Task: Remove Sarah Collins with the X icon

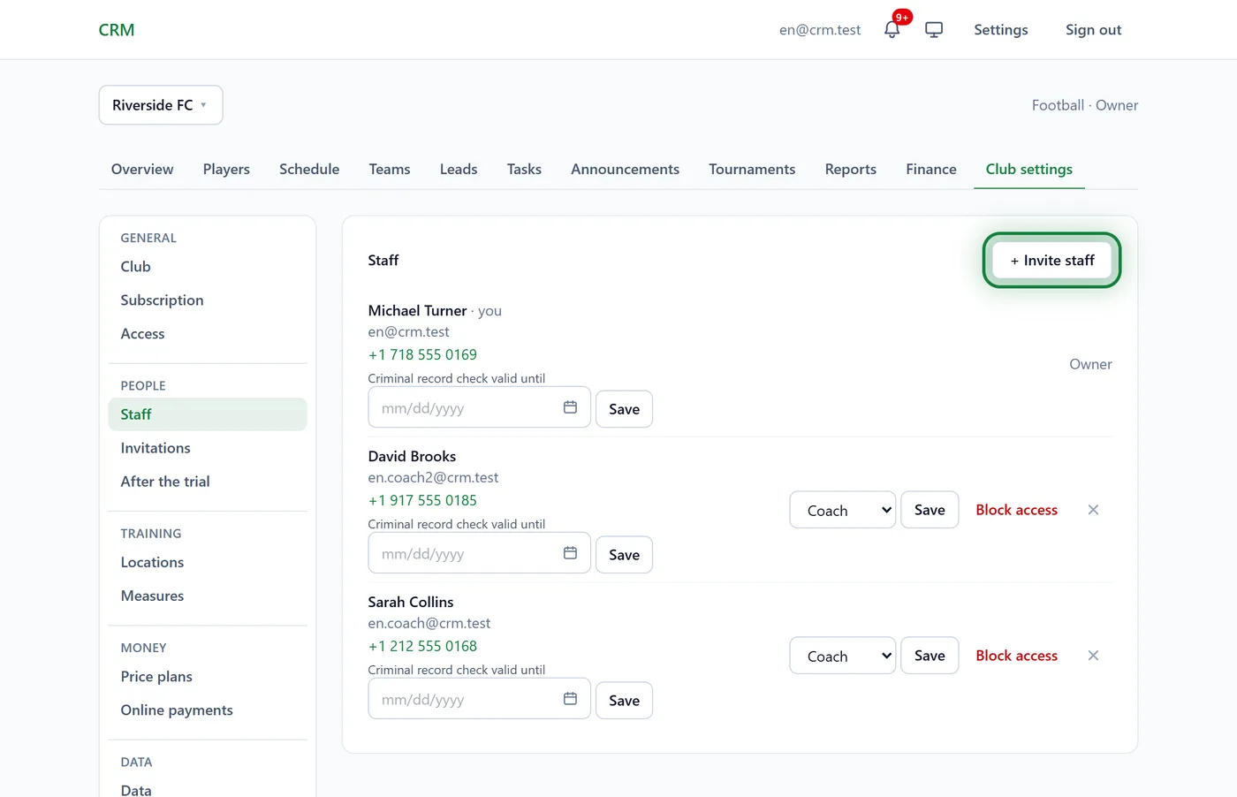Action: [1093, 656]
